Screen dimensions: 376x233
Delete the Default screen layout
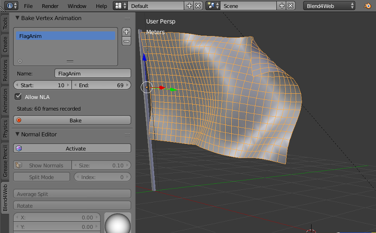(198, 6)
